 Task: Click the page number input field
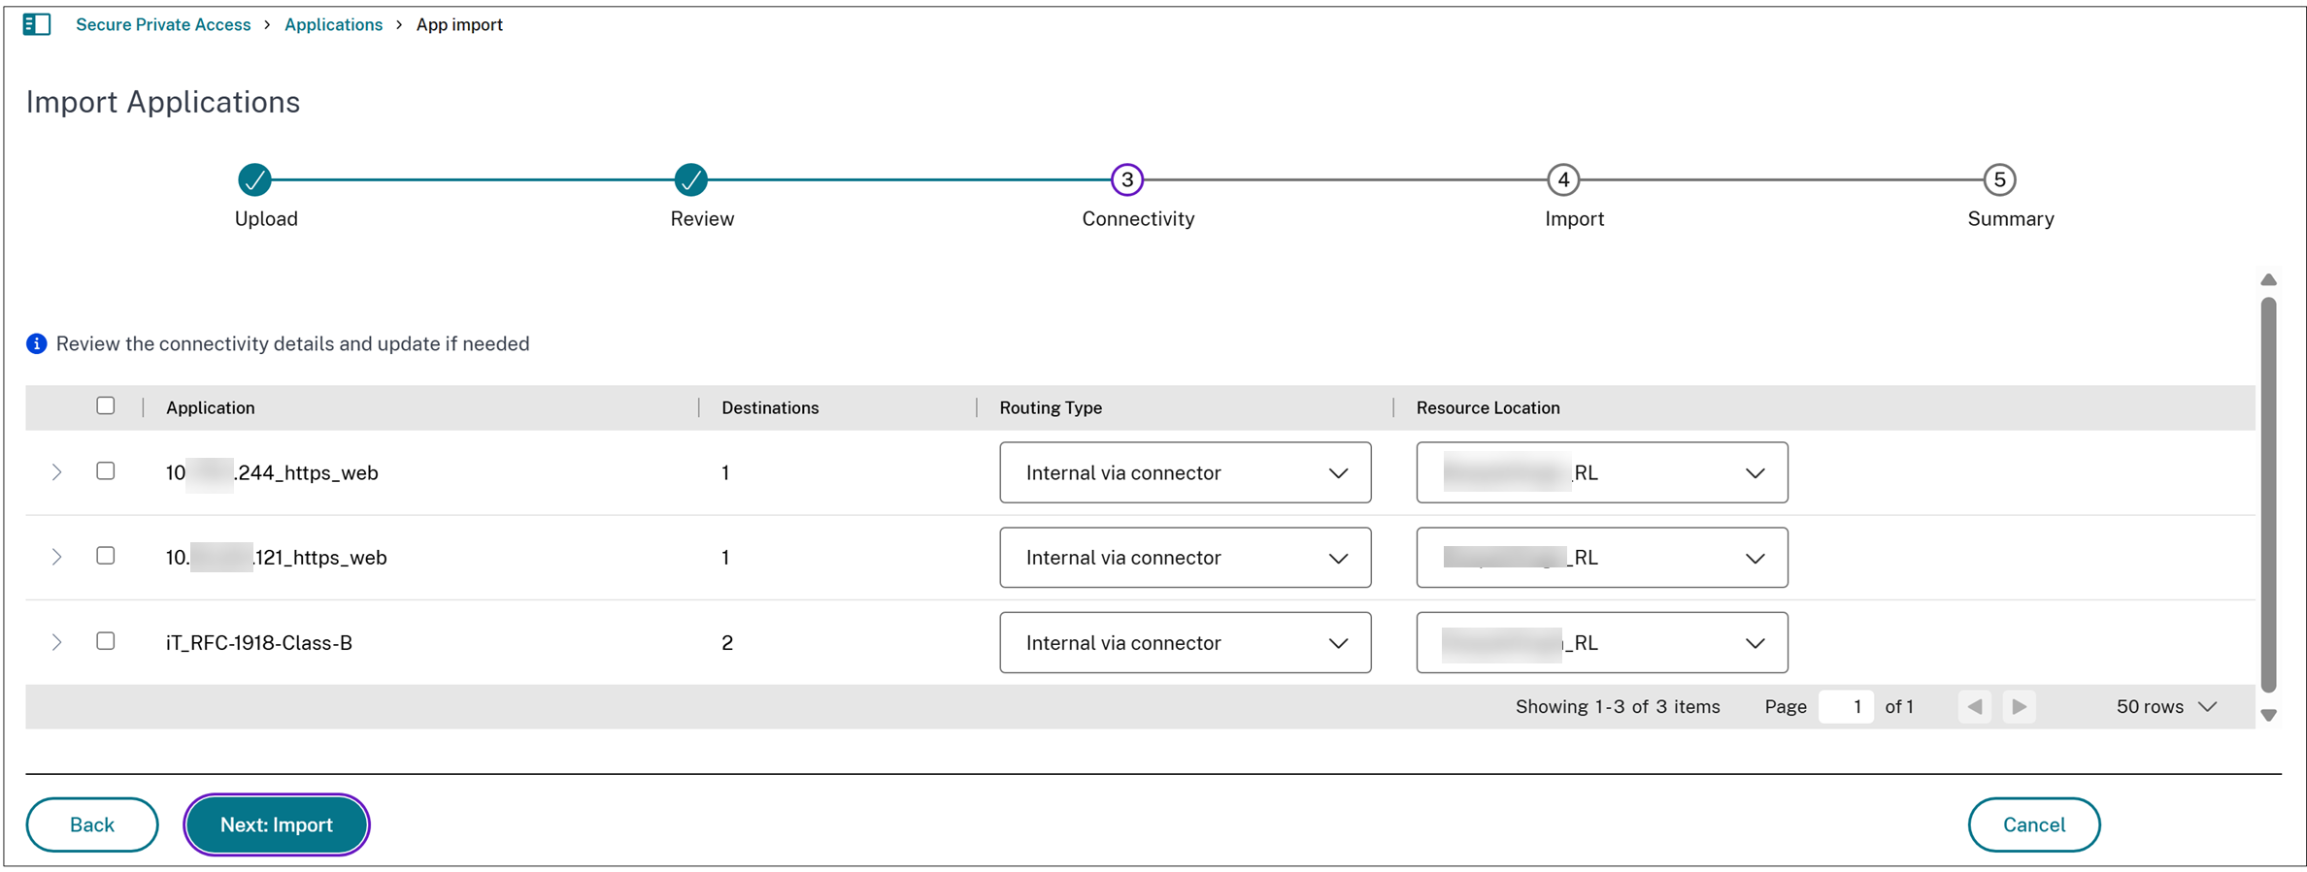click(1845, 707)
